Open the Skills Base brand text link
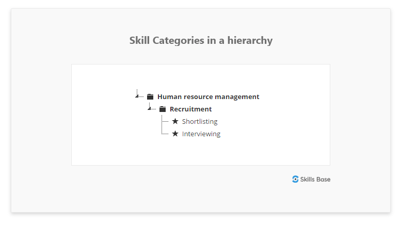This screenshot has height=226, width=401. [315, 180]
